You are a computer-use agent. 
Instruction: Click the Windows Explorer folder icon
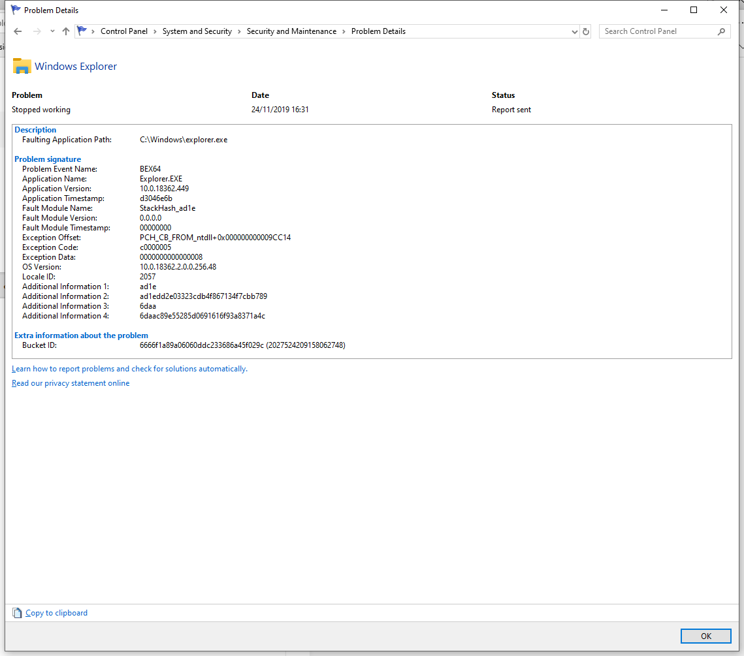[x=22, y=66]
